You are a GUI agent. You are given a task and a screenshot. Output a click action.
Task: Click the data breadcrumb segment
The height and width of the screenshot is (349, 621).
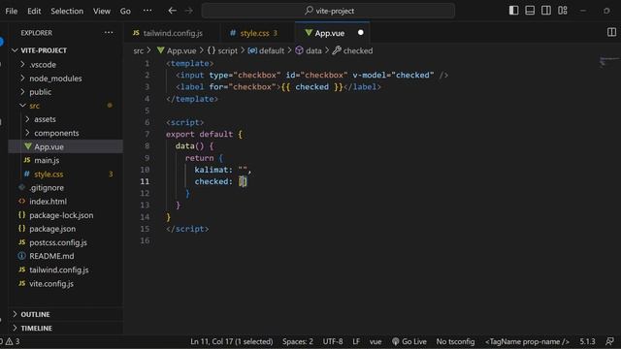[309, 50]
